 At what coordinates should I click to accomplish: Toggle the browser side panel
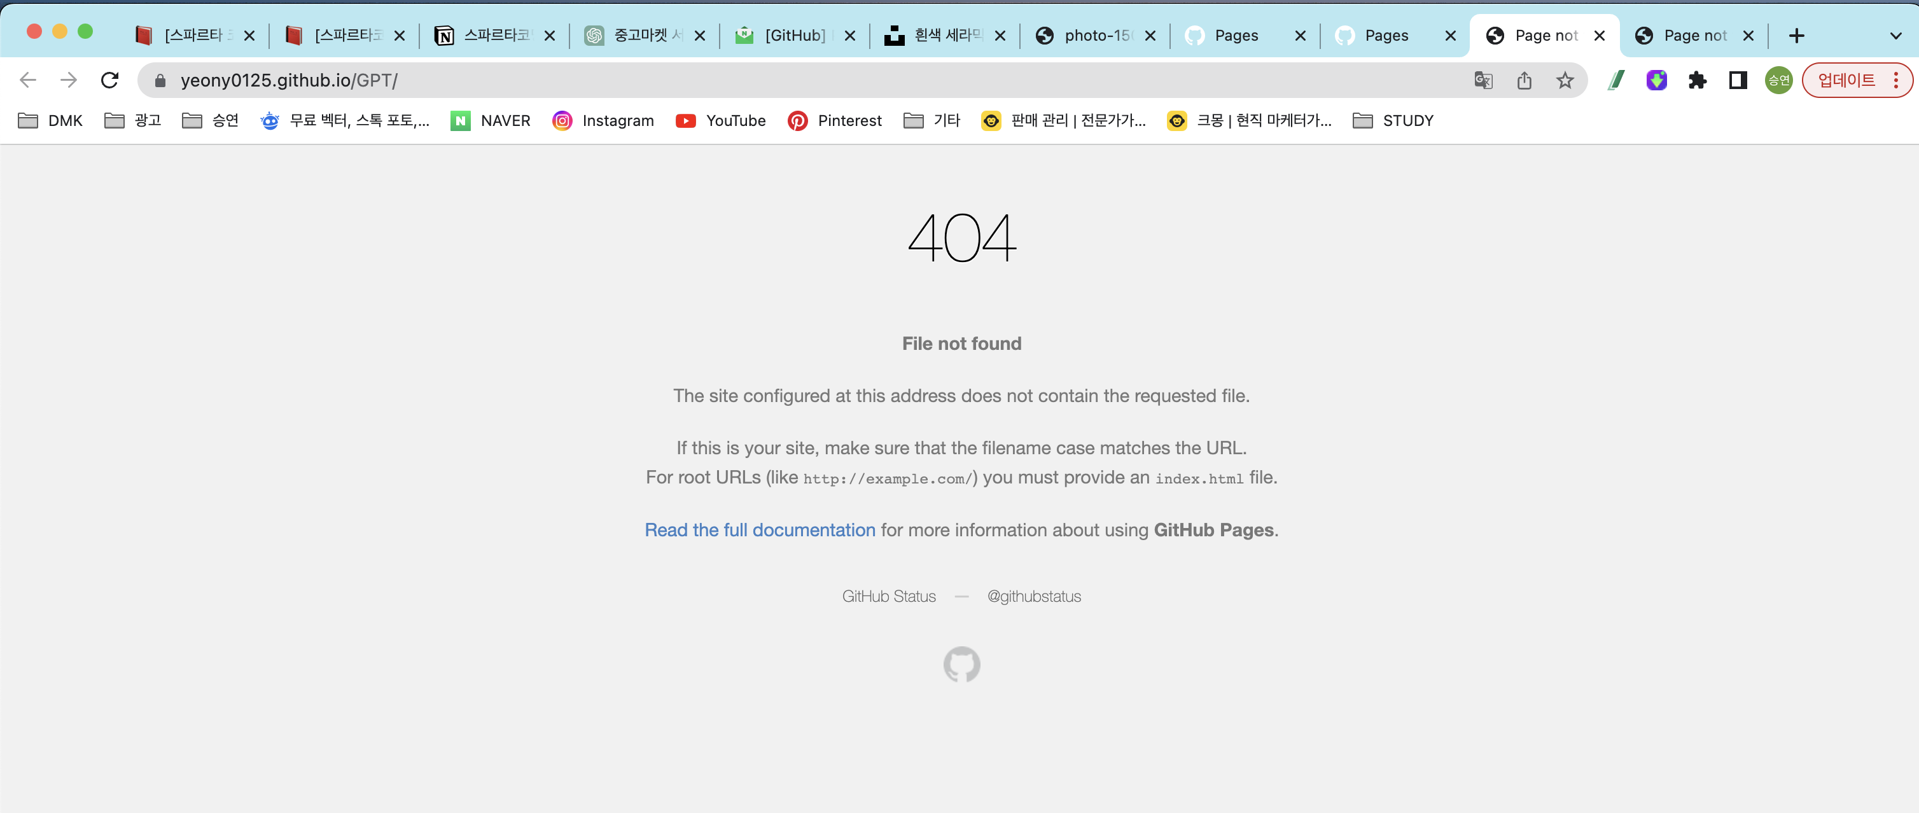[x=1738, y=80]
